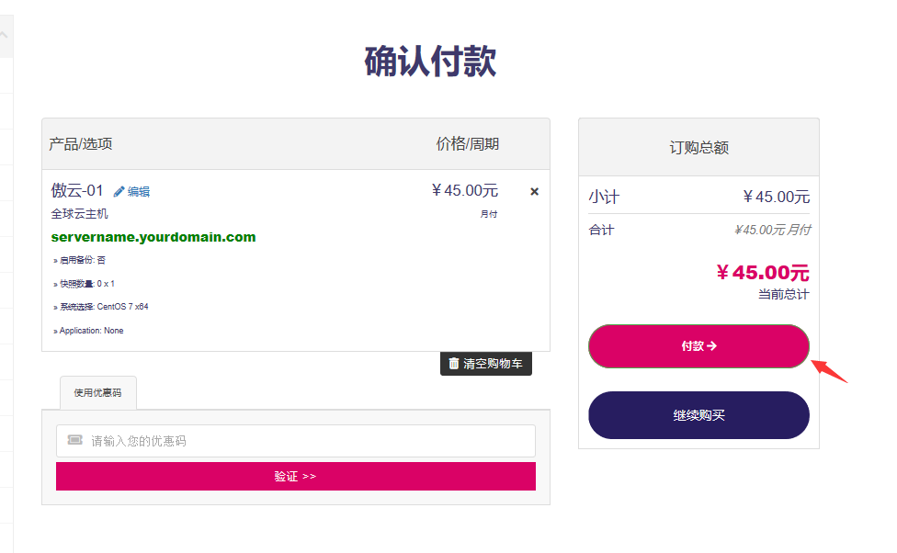Click the 傲云-01 product name
Viewport: 897px width, 553px height.
[x=77, y=191]
